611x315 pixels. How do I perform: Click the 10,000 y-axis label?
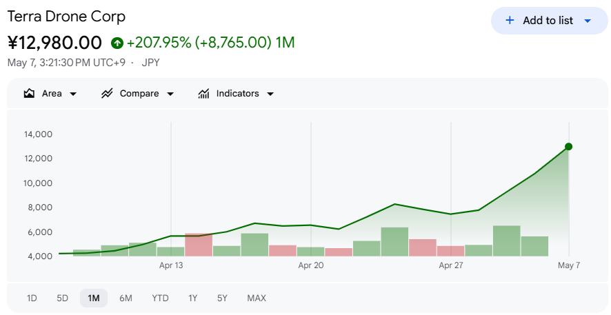pos(38,183)
